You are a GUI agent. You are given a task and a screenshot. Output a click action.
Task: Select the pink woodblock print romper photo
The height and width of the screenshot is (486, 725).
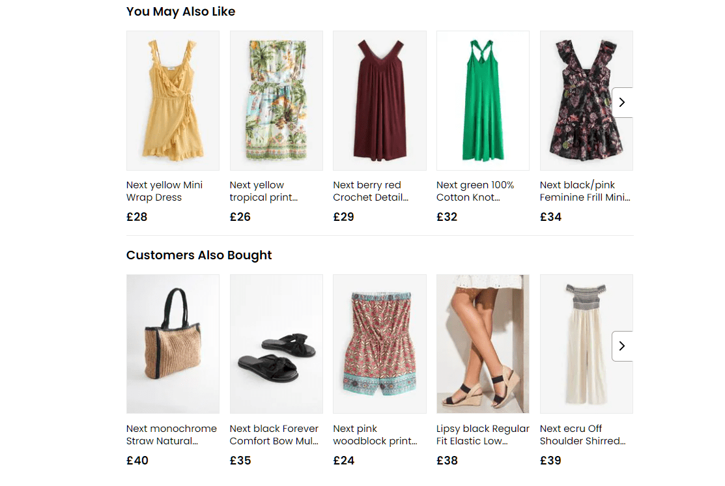(x=380, y=343)
